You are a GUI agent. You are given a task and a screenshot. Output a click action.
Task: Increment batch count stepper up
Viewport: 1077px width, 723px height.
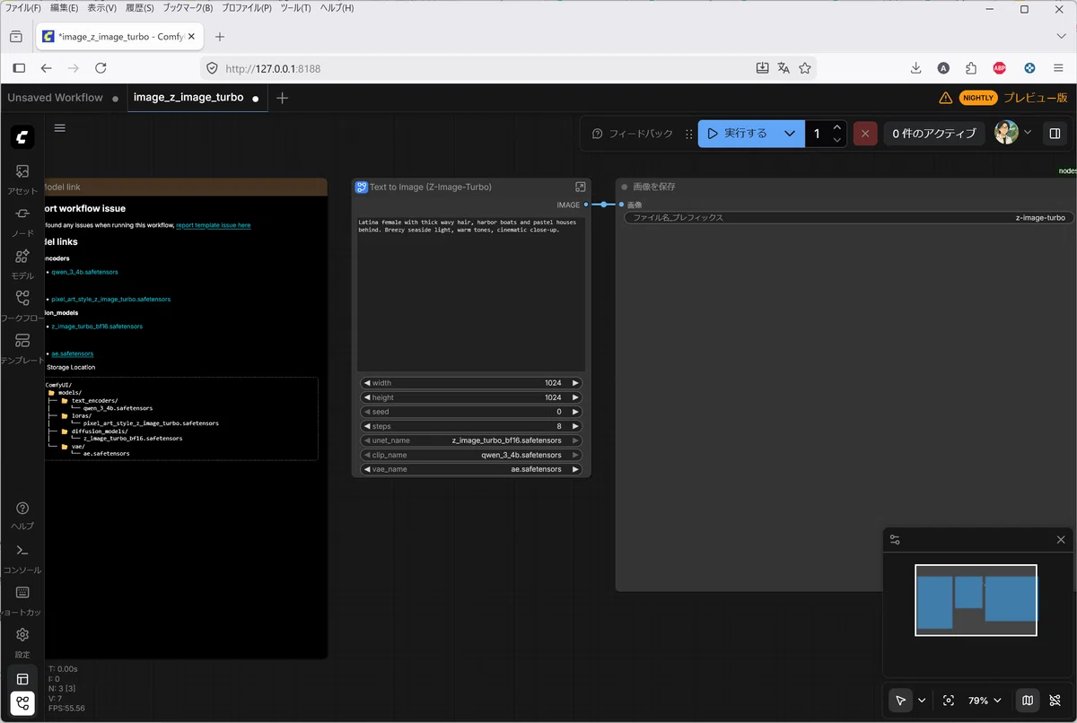pyautogui.click(x=837, y=127)
